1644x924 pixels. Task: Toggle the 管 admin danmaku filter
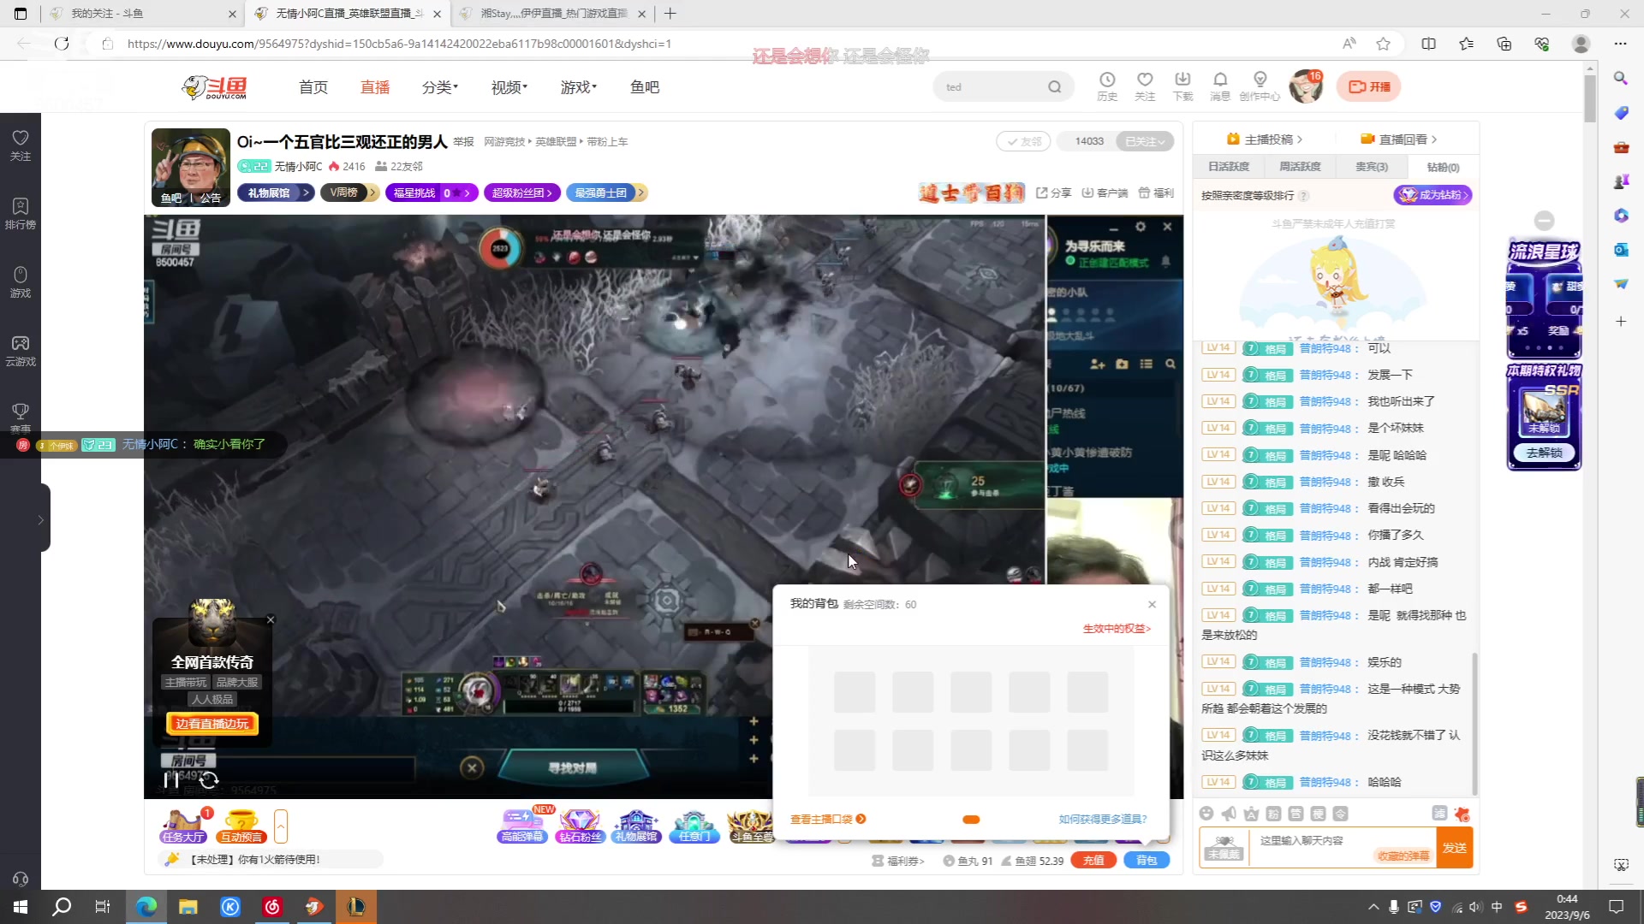(1296, 814)
